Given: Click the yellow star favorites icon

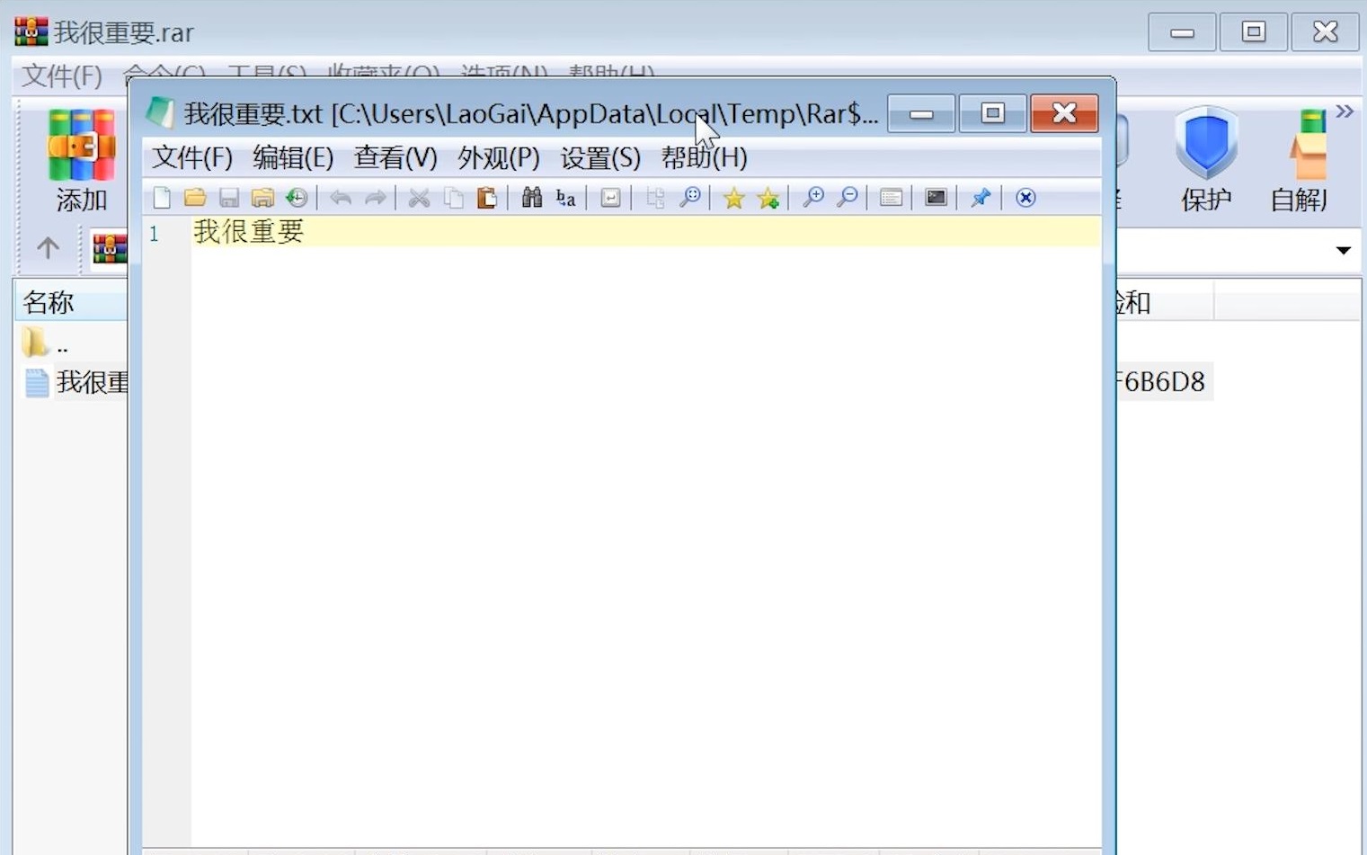Looking at the screenshot, I should pos(734,198).
